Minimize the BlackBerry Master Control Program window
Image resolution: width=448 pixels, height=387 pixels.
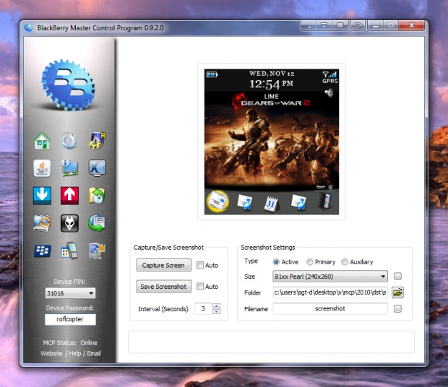coord(375,26)
